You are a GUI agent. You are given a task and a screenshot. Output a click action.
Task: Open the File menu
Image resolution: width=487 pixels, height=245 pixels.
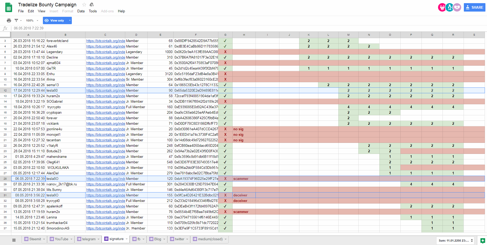21,11
